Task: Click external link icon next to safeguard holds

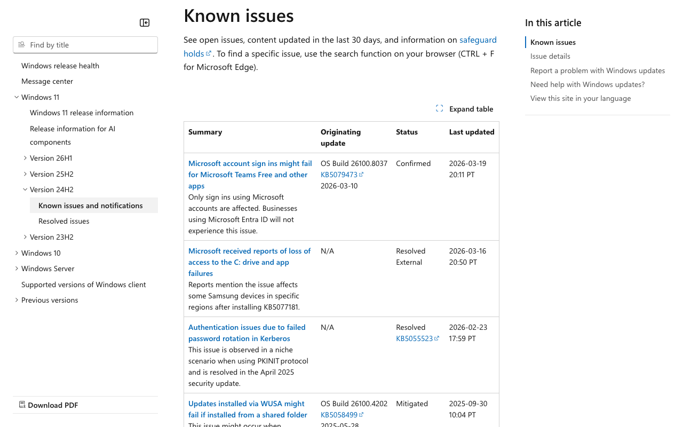Action: (x=209, y=53)
